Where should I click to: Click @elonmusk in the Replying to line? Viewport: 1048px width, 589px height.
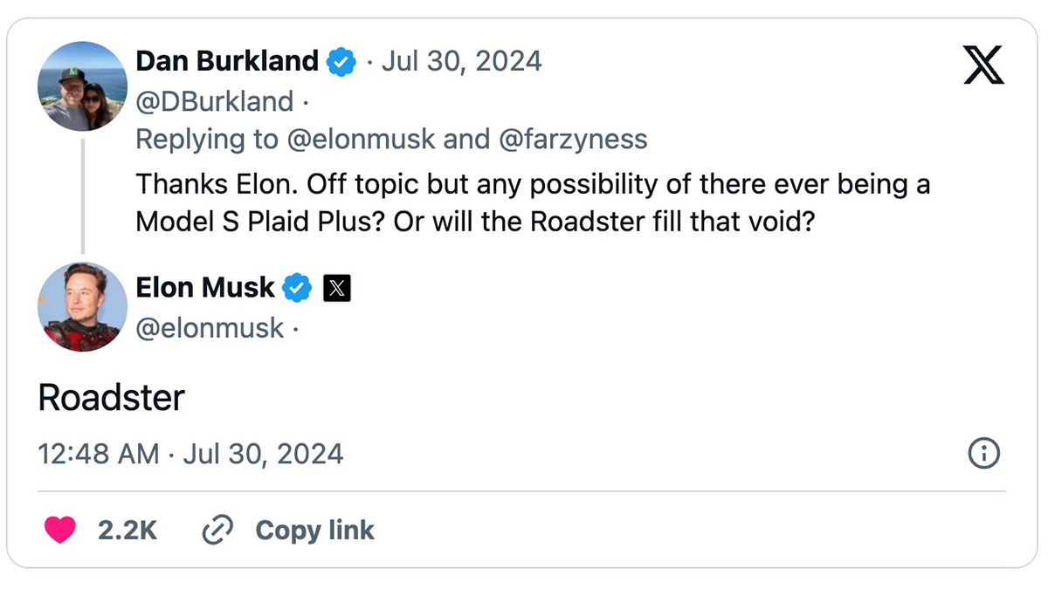tap(362, 140)
